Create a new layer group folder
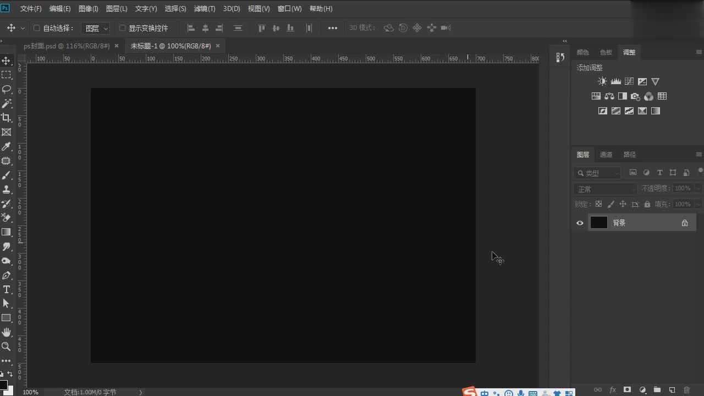The width and height of the screenshot is (704, 396). tap(657, 390)
